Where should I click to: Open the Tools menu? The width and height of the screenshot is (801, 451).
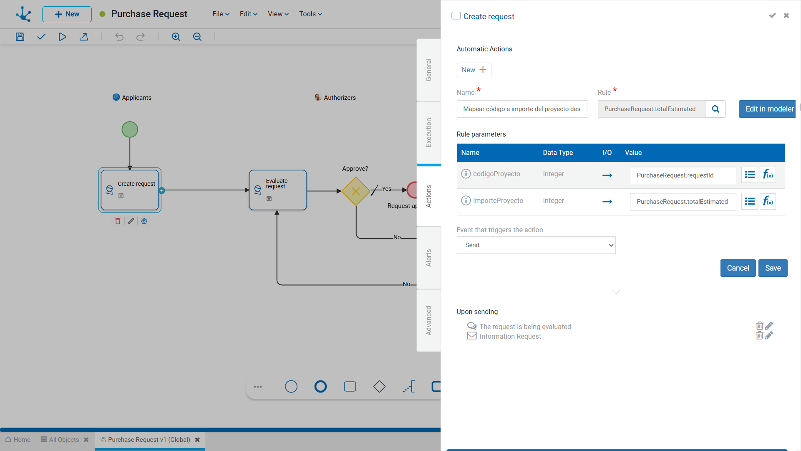310,14
